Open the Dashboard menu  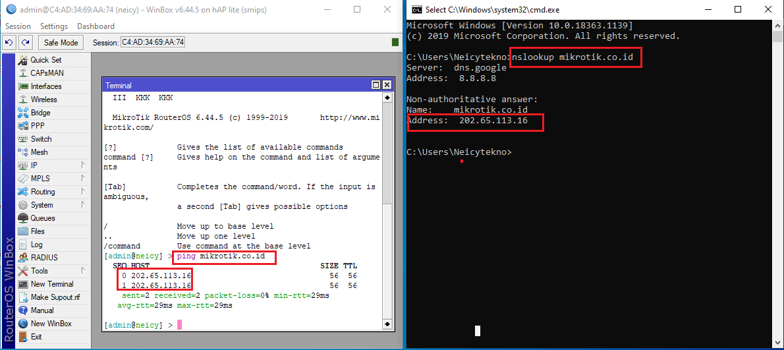pyautogui.click(x=96, y=26)
